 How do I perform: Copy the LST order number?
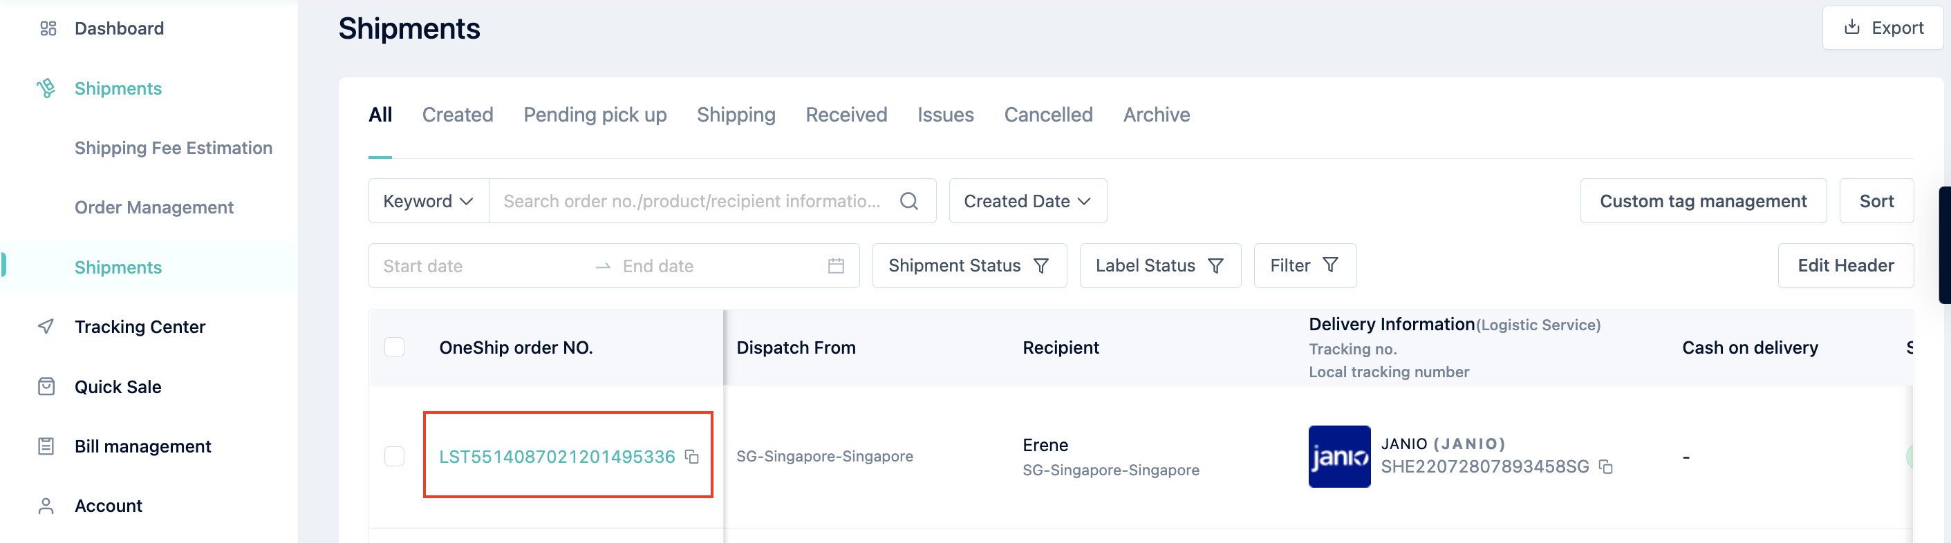691,457
